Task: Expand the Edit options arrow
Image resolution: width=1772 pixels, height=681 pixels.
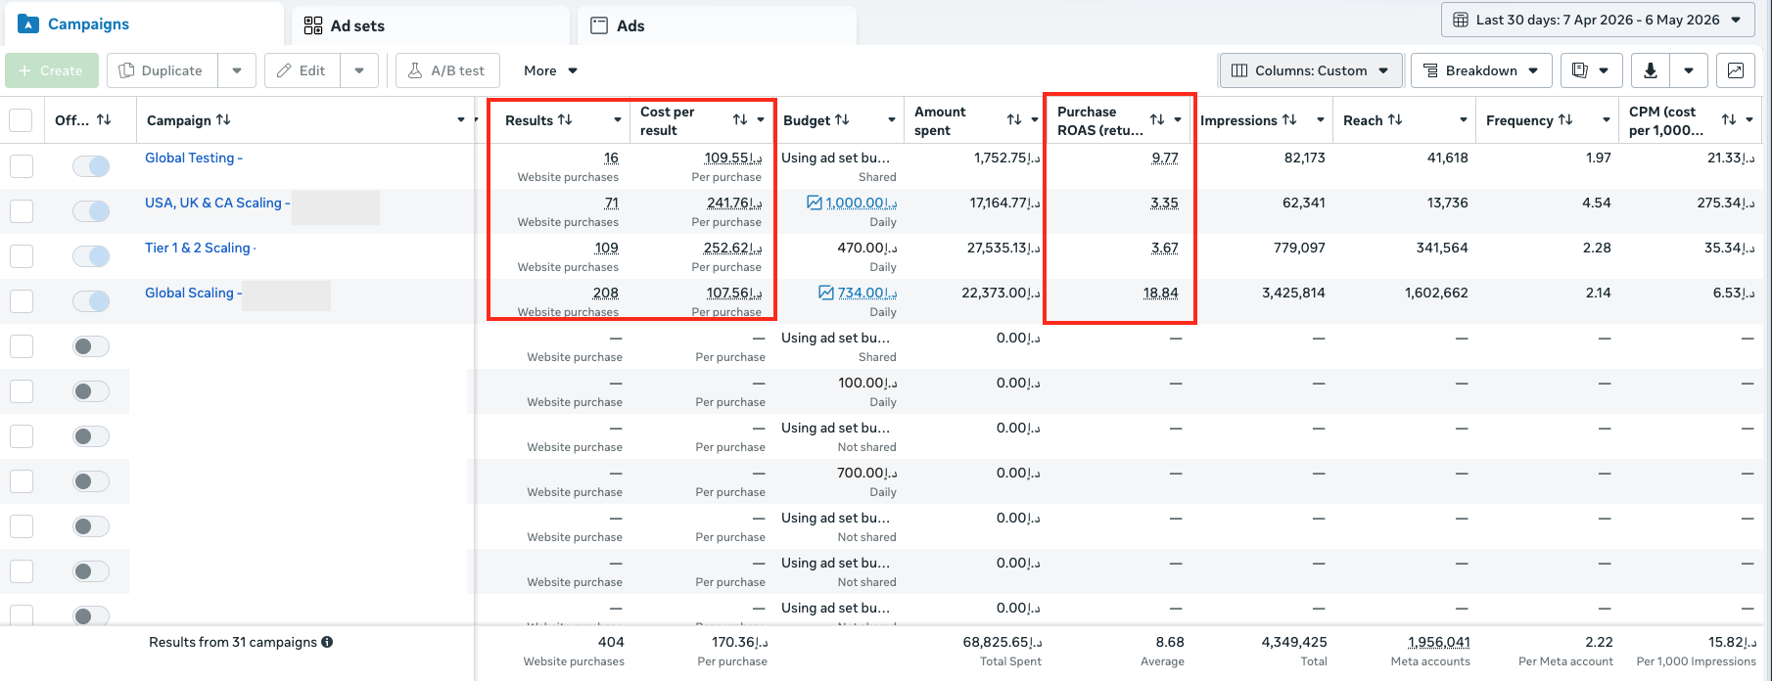Action: point(359,70)
